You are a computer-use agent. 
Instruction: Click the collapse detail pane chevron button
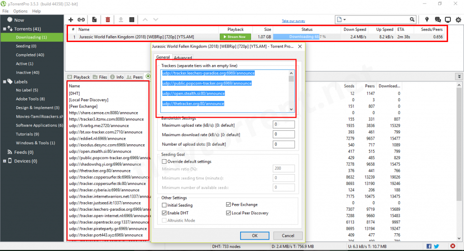coord(459,76)
